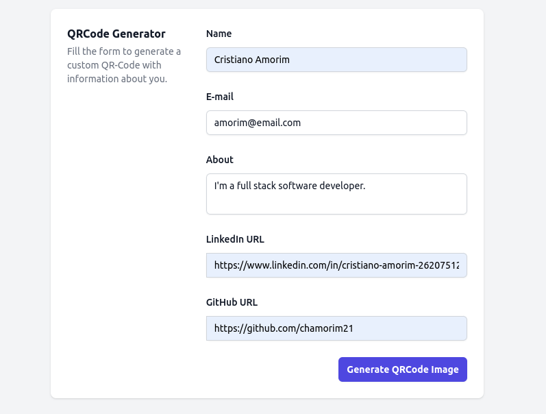Click the "github.com/chamorim21" text
Screen dimensions: 546x414
tap(284, 328)
